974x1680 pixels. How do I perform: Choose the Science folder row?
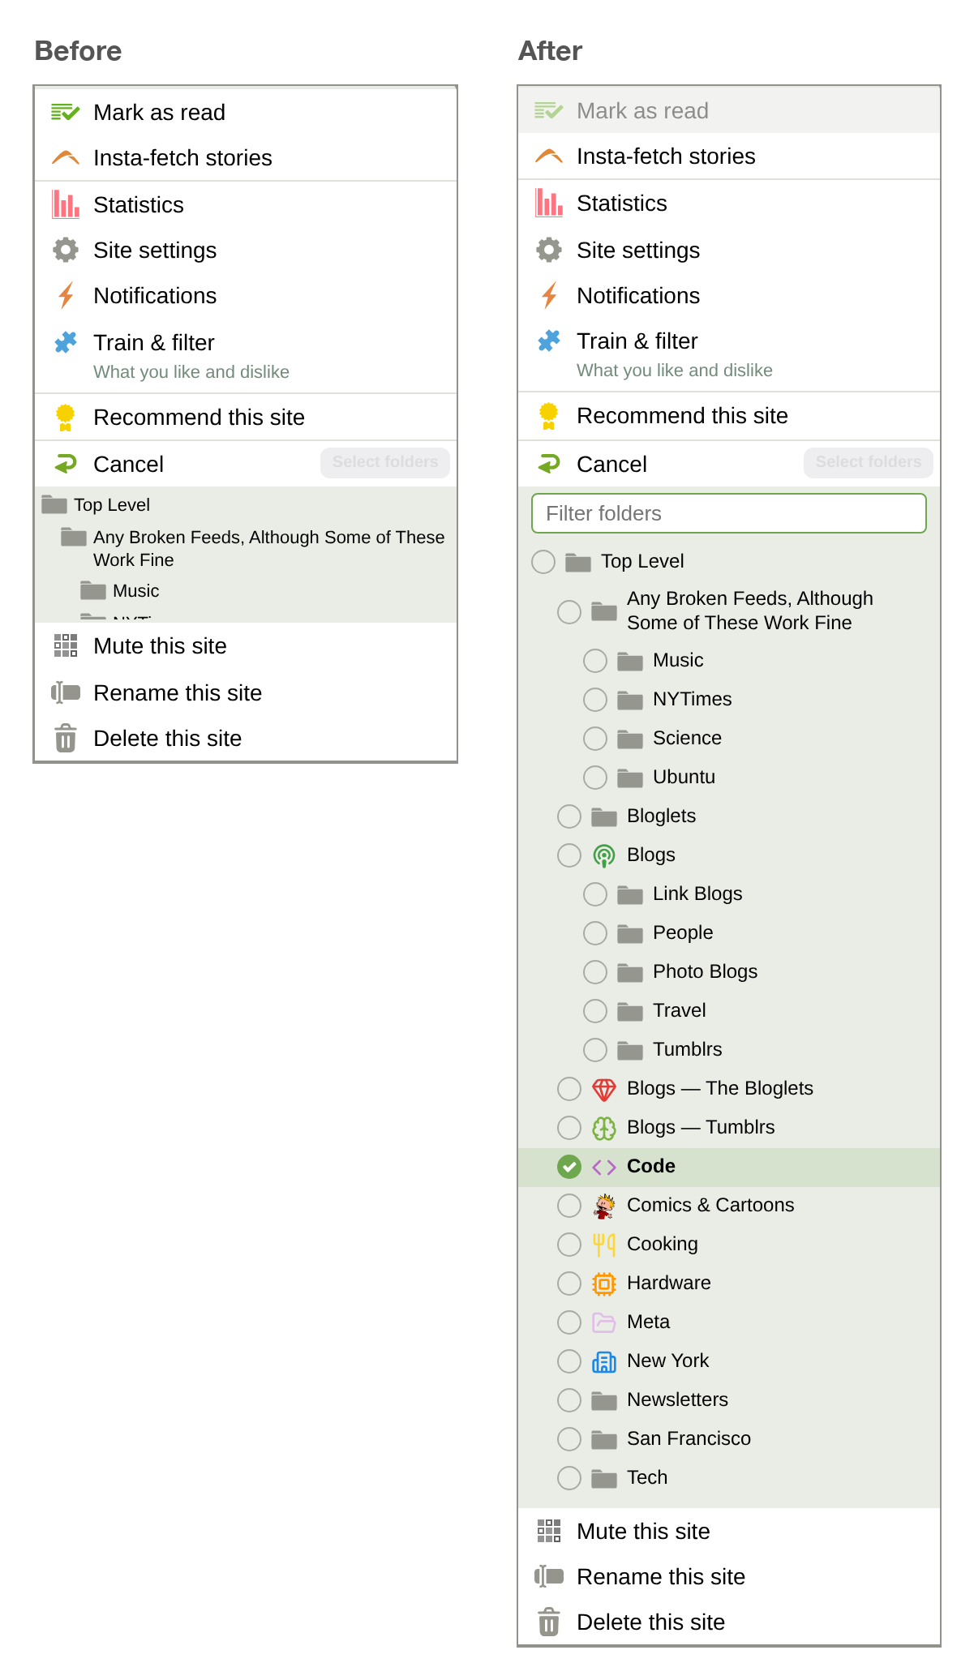point(729,739)
